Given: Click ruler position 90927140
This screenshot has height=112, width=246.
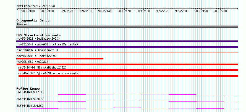Looking at the screenshot, I should click(x=105, y=11).
